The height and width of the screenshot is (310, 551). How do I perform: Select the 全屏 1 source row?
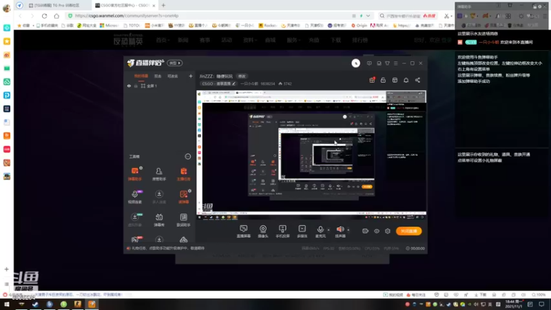coord(160,85)
